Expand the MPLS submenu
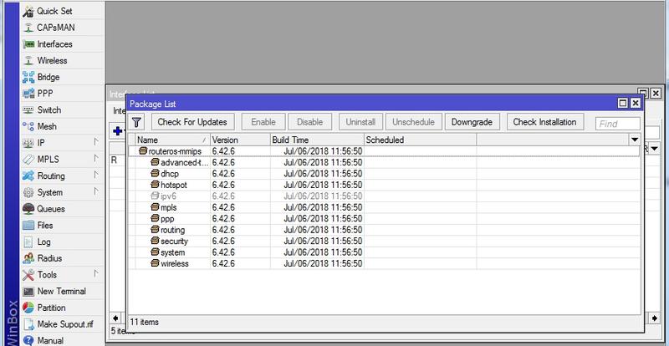 [x=96, y=159]
